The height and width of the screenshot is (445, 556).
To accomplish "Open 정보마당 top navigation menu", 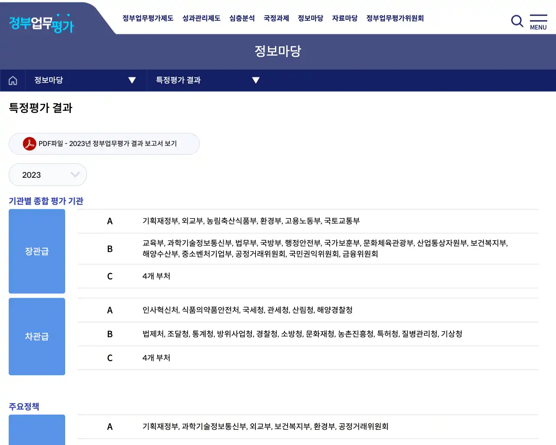I will 311,18.
